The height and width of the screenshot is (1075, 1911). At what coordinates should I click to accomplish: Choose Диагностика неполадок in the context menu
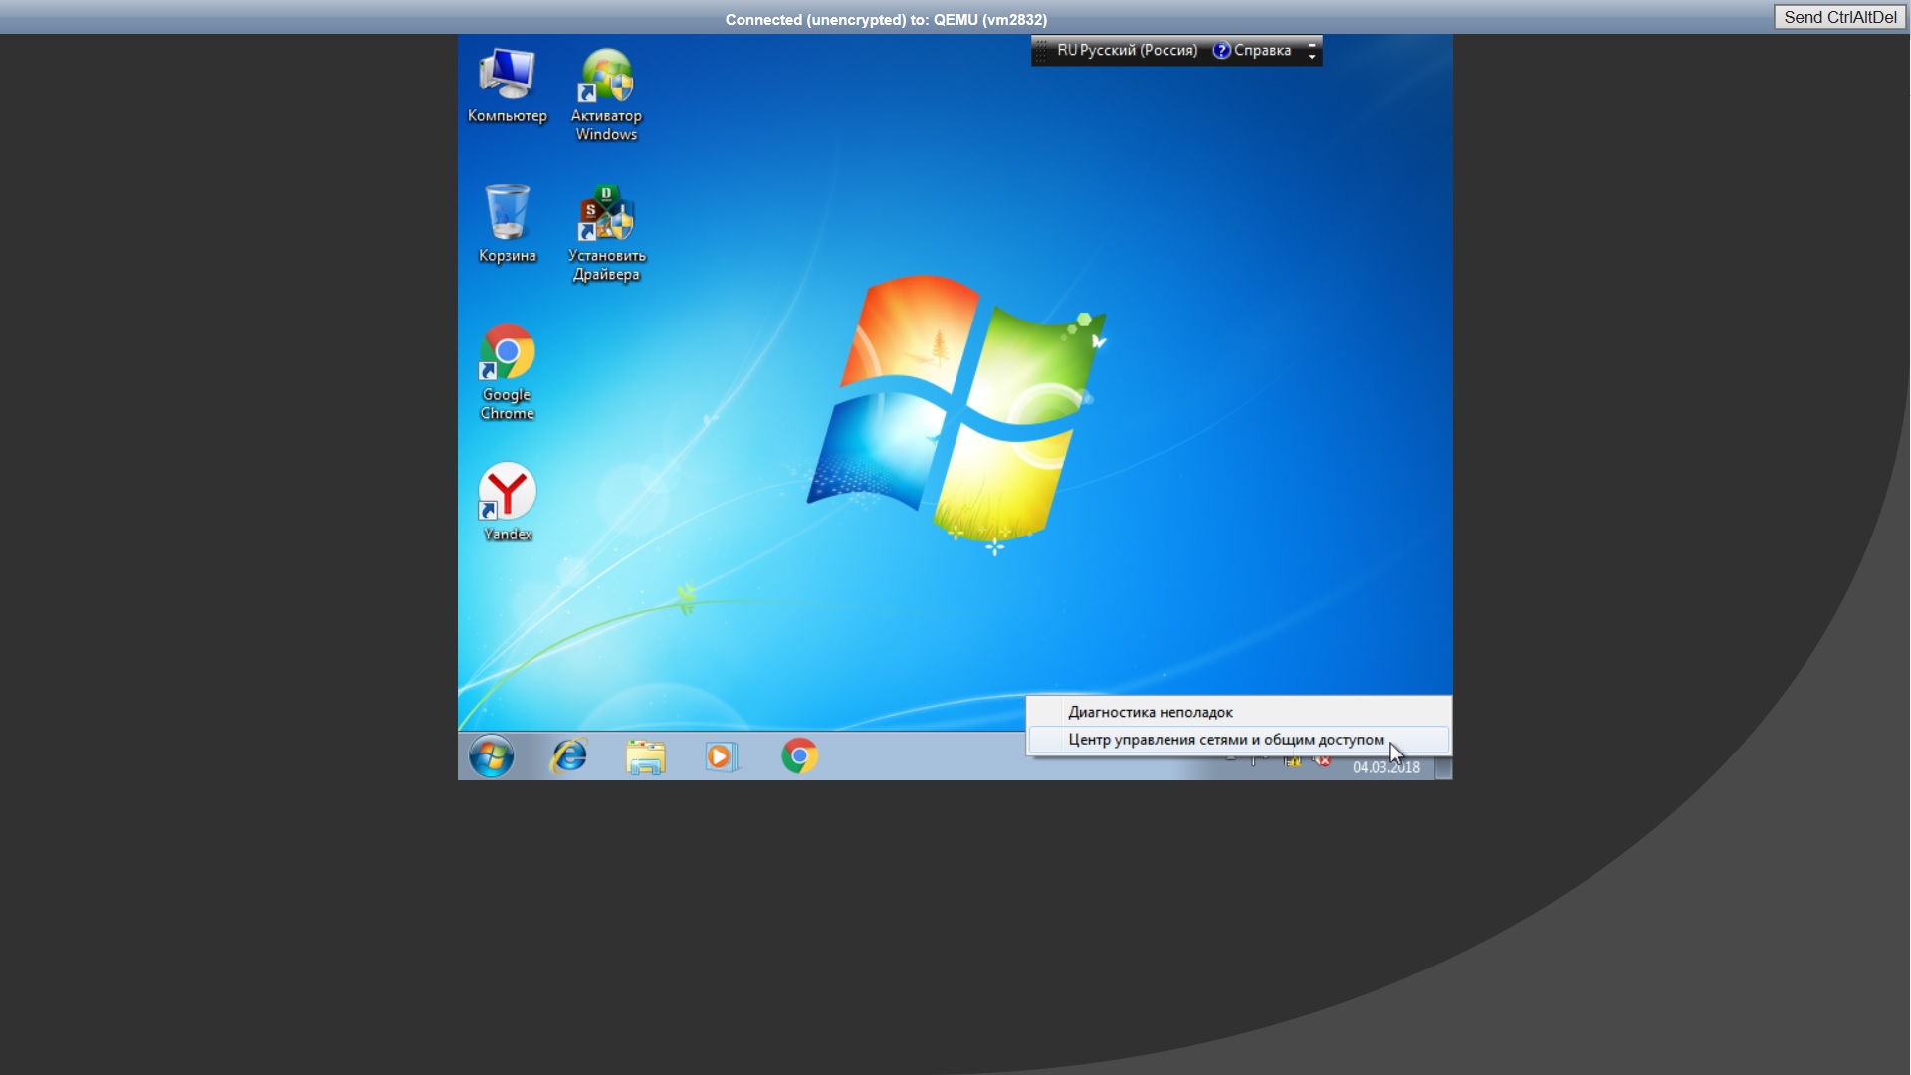(x=1238, y=712)
